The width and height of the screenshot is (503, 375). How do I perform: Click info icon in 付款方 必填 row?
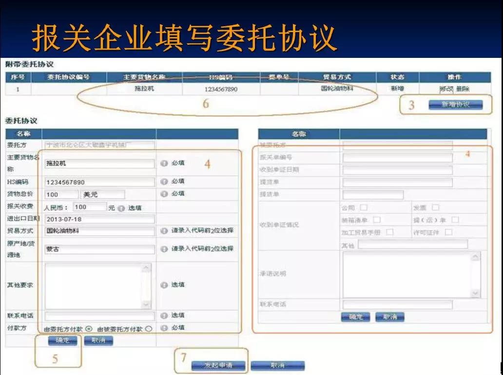point(164,328)
